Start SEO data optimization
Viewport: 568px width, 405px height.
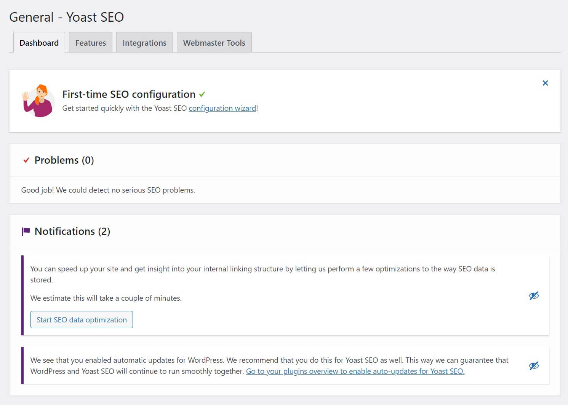pyautogui.click(x=82, y=319)
